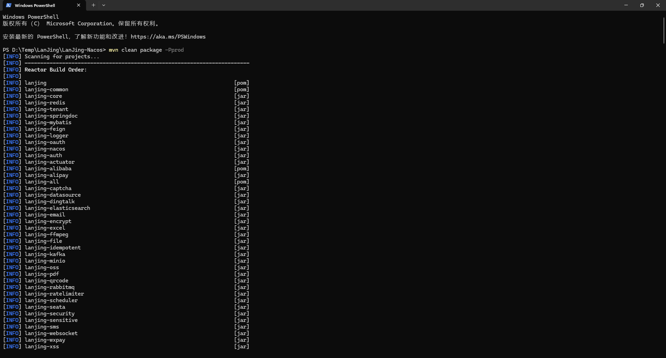Click the 'lanjing-nacos' module line
Image resolution: width=666 pixels, height=358 pixels.
[x=45, y=149]
